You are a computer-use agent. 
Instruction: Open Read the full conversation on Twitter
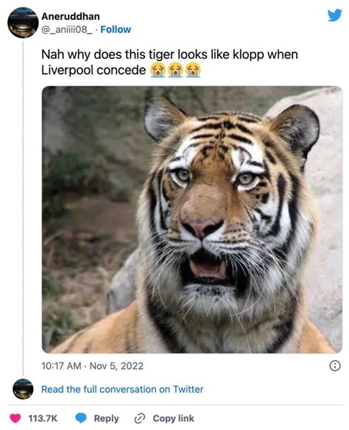122,390
